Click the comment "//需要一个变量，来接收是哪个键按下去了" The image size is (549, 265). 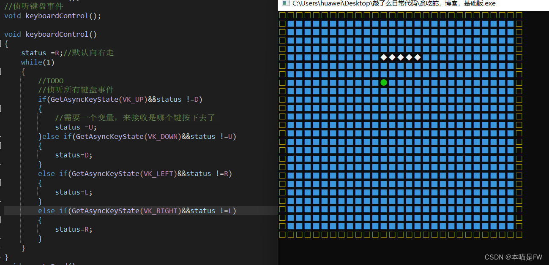[135, 118]
